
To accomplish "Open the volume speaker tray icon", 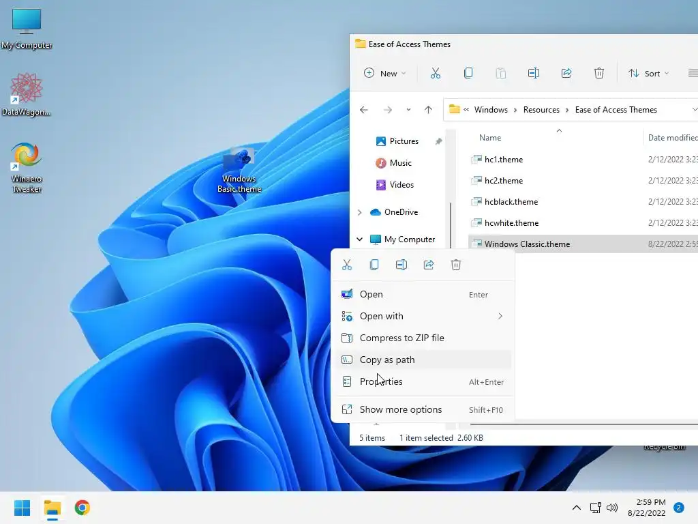I will (x=612, y=508).
